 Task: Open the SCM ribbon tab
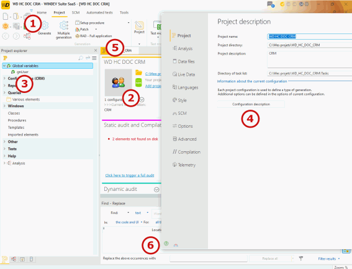pos(76,12)
